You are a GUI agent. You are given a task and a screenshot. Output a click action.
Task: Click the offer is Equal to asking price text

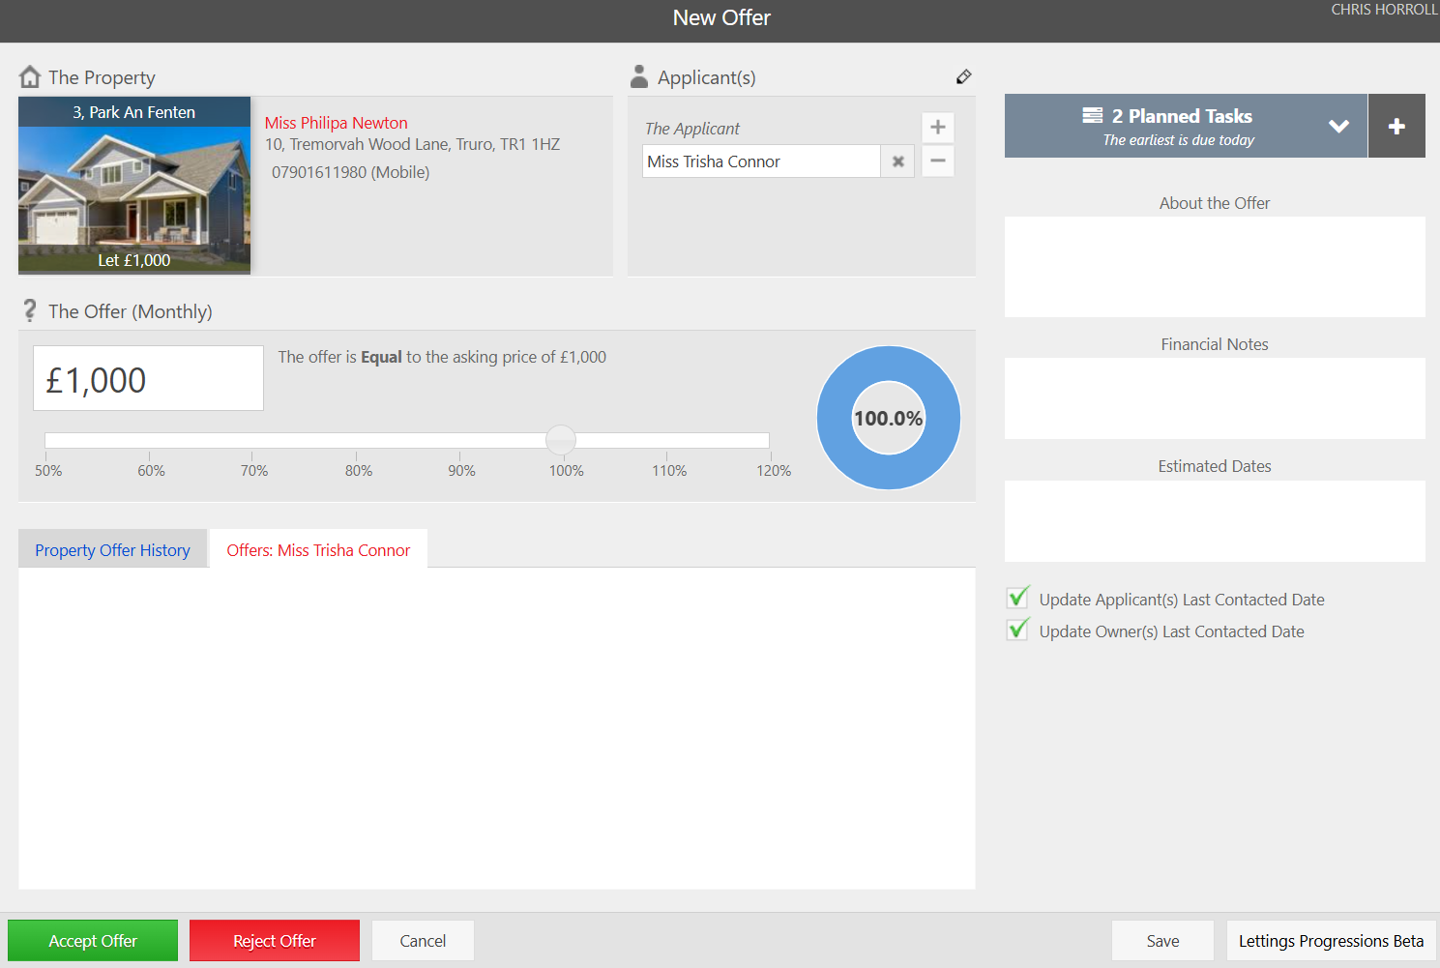click(442, 357)
